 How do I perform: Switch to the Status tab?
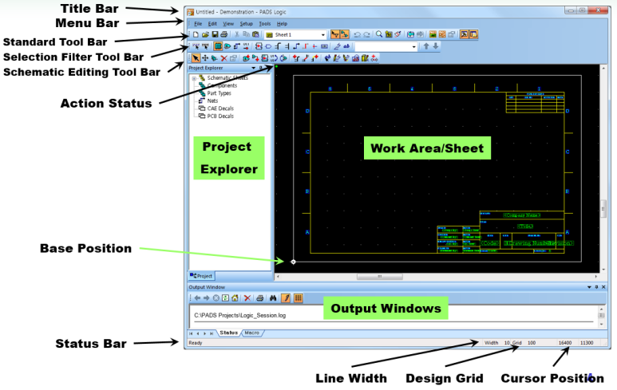pos(228,333)
